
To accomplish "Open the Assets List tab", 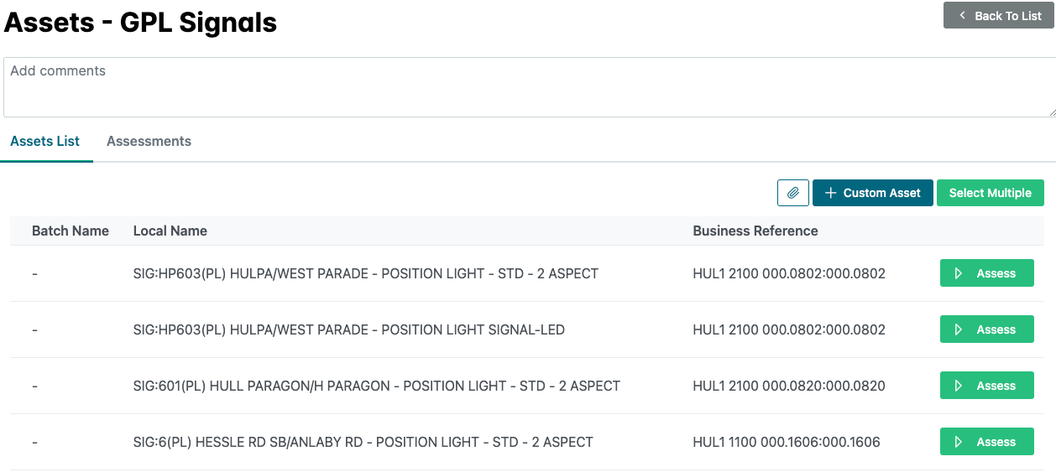I will pyautogui.click(x=45, y=142).
